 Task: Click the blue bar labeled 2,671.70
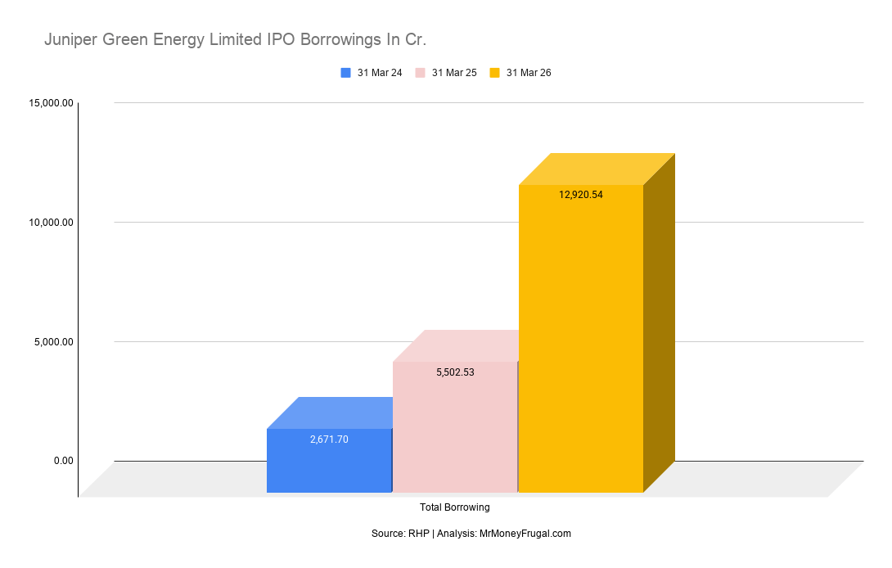[x=329, y=461]
